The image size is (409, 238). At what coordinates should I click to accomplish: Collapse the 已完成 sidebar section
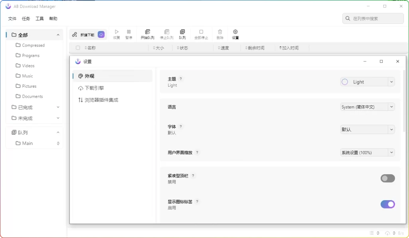[58, 107]
